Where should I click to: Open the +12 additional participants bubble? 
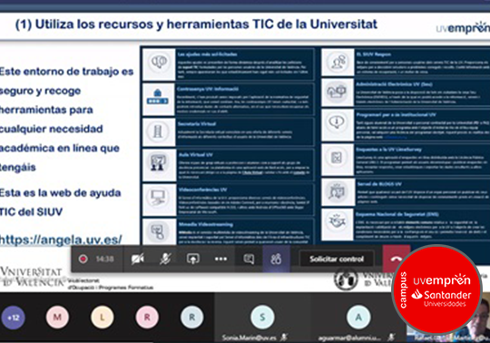pos(13,318)
